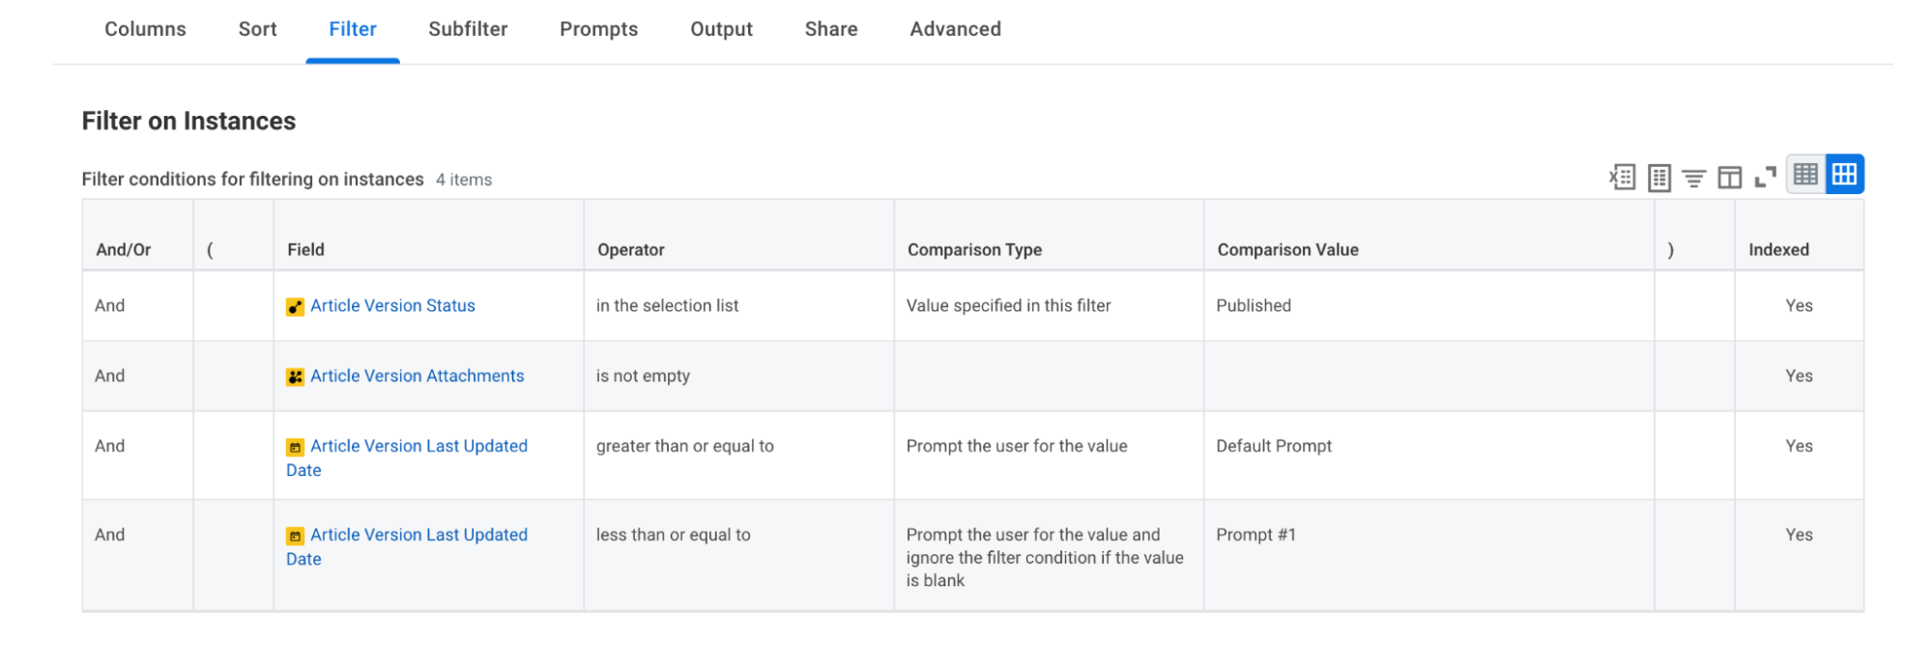Click the Article Version Status field icon

coord(295,307)
